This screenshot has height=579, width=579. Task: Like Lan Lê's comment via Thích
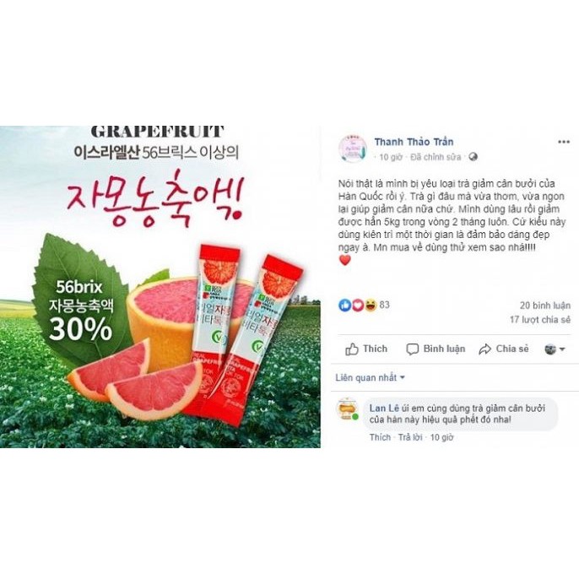tap(380, 437)
